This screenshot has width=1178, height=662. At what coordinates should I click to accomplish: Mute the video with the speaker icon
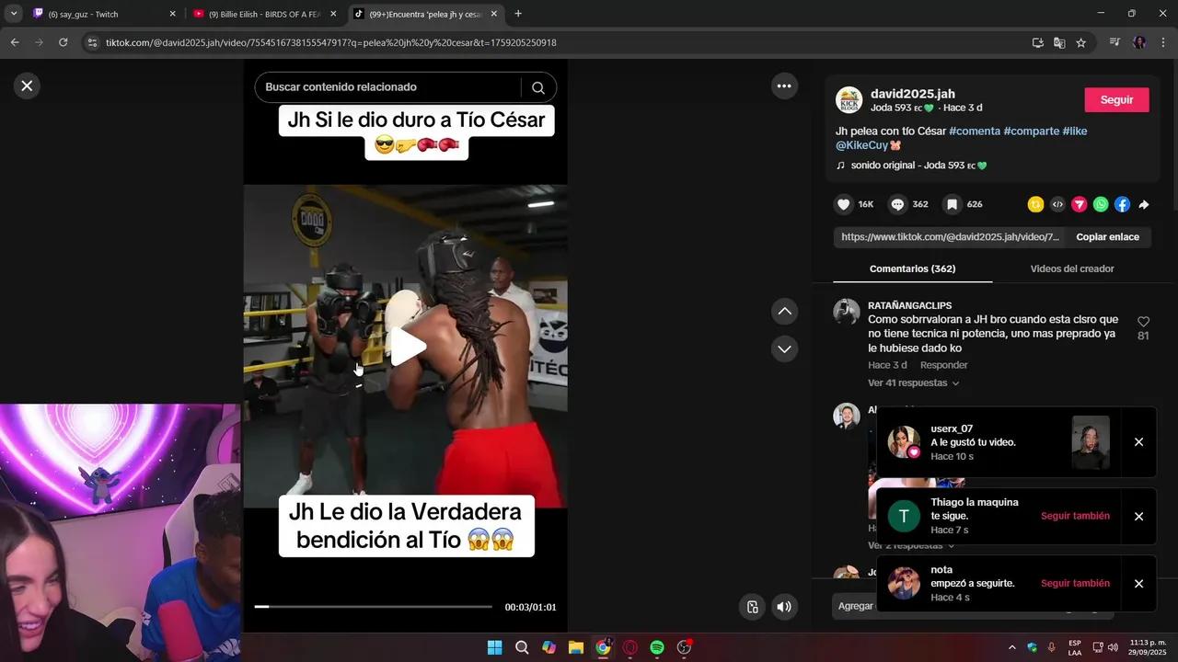coord(784,607)
